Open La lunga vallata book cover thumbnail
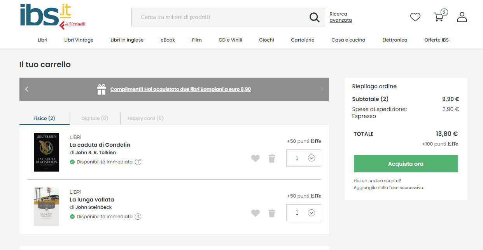This screenshot has width=483, height=250. (x=46, y=207)
